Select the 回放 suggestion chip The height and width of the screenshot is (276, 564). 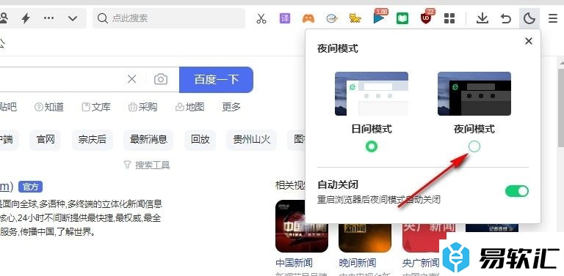[x=200, y=140]
